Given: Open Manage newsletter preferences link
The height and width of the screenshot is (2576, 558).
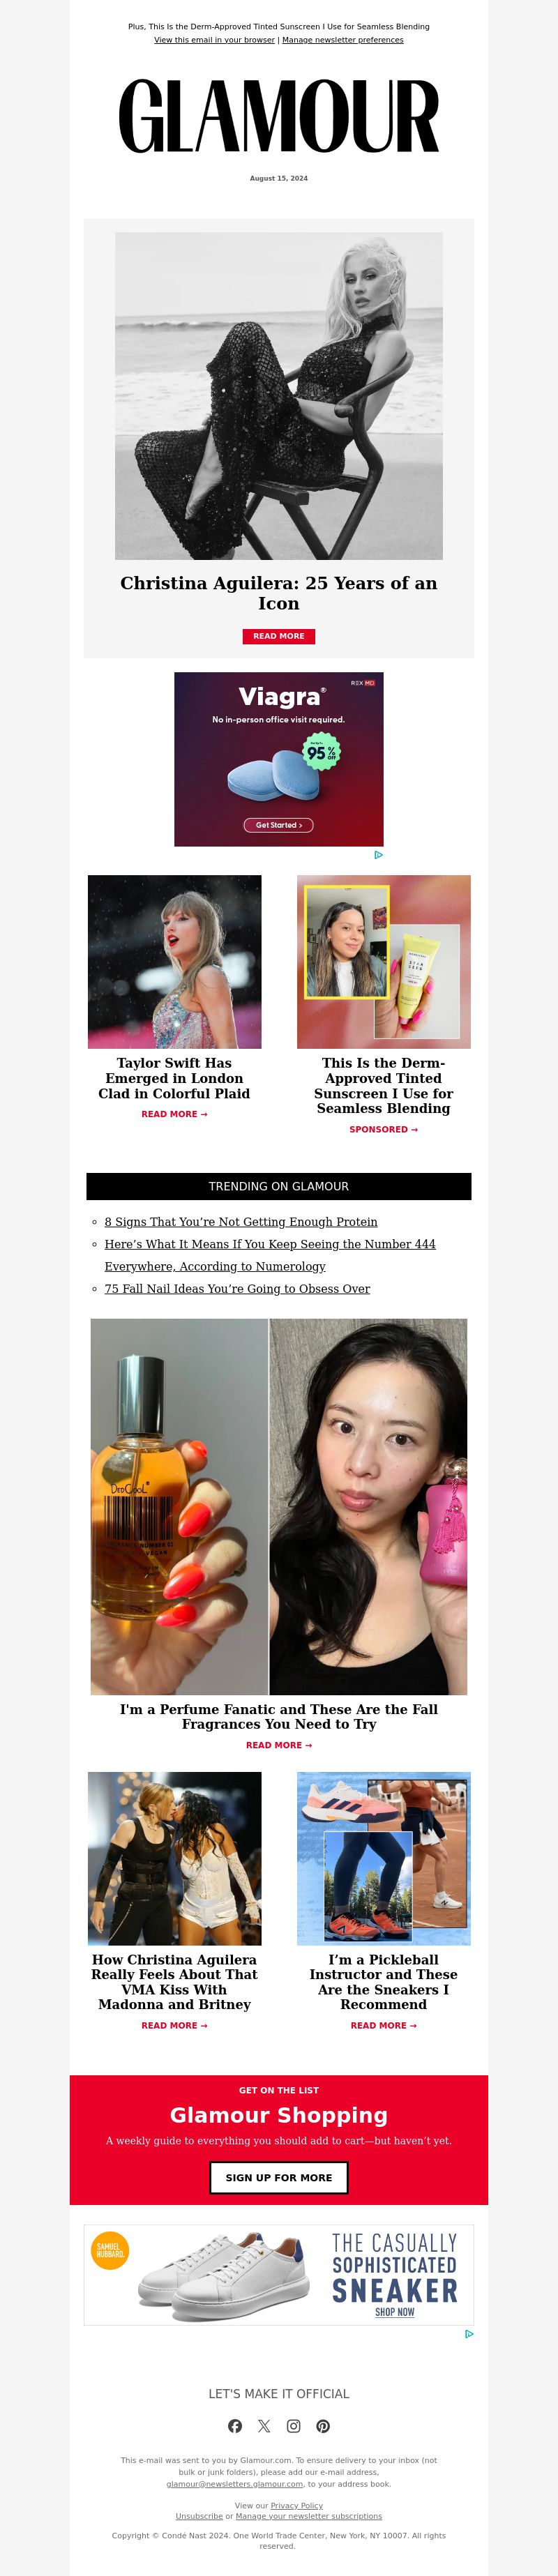Looking at the screenshot, I should pyautogui.click(x=343, y=40).
